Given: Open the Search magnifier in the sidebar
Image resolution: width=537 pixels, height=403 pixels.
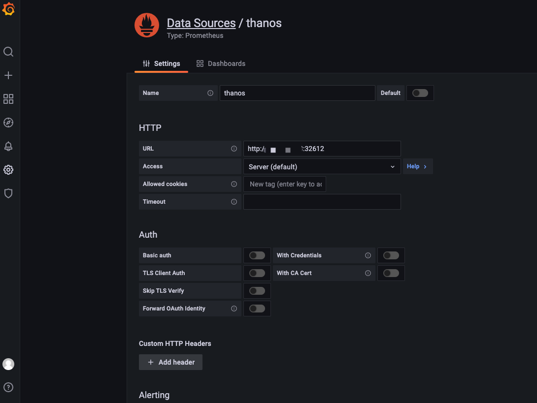Looking at the screenshot, I should [x=8, y=52].
